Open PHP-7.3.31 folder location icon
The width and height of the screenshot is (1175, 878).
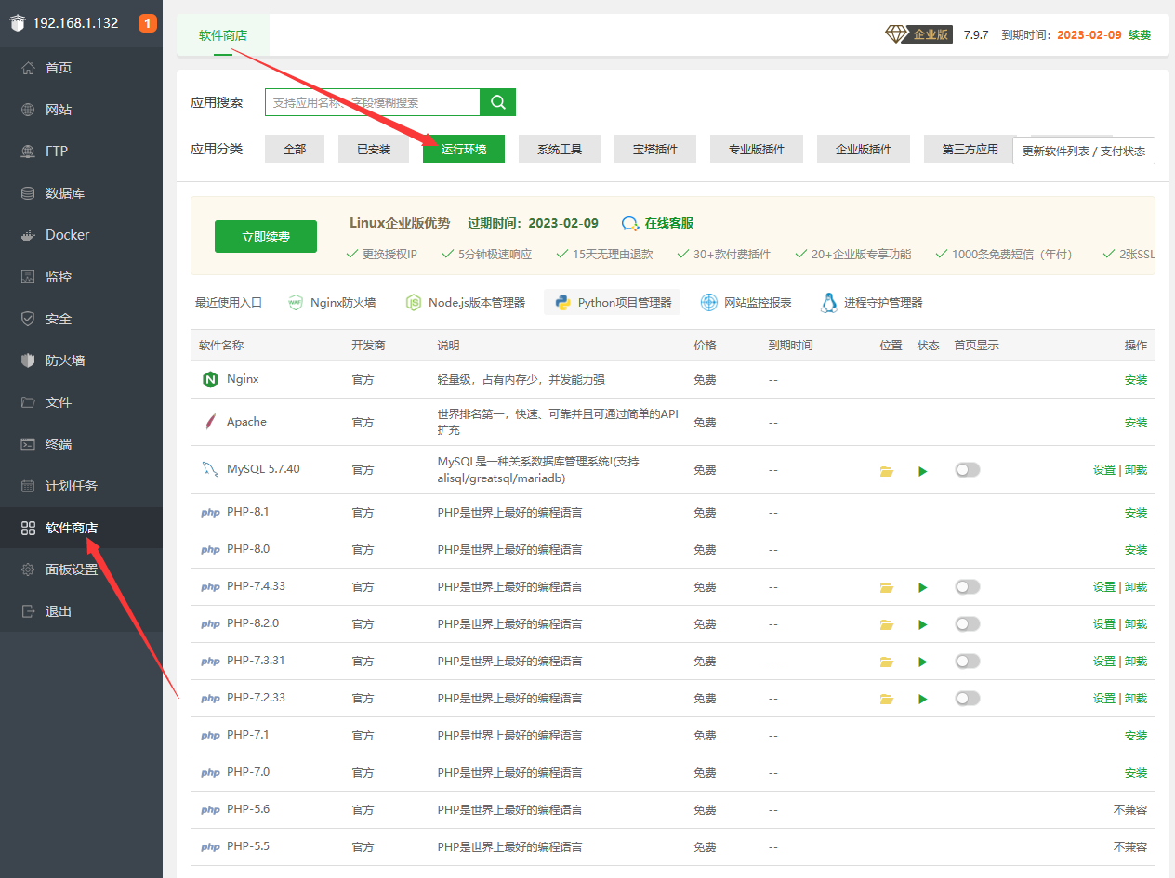(887, 662)
